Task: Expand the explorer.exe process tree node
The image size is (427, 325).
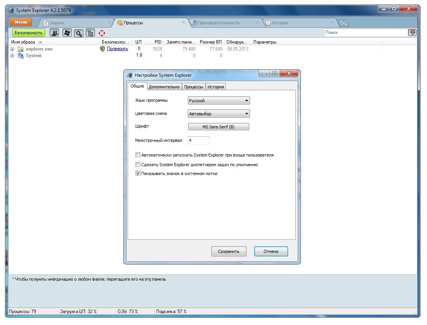Action: coord(12,49)
